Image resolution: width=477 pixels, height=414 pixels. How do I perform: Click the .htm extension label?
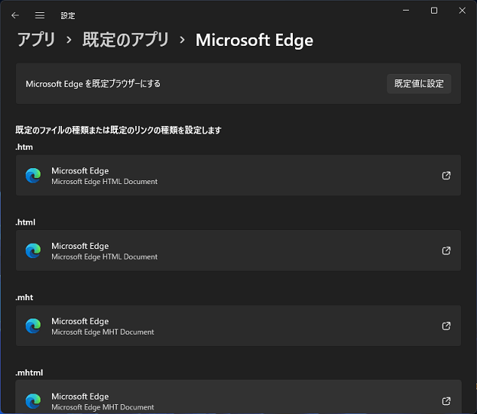click(x=24, y=147)
